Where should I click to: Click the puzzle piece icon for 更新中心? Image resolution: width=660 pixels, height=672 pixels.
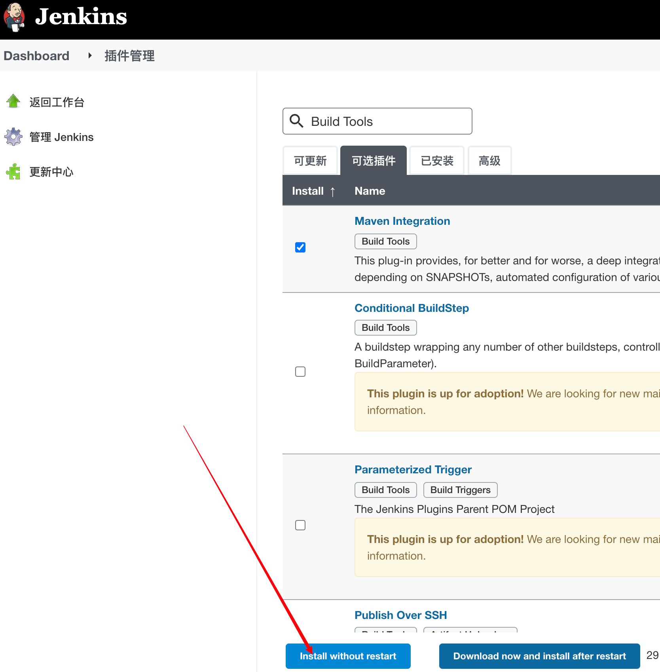(13, 171)
